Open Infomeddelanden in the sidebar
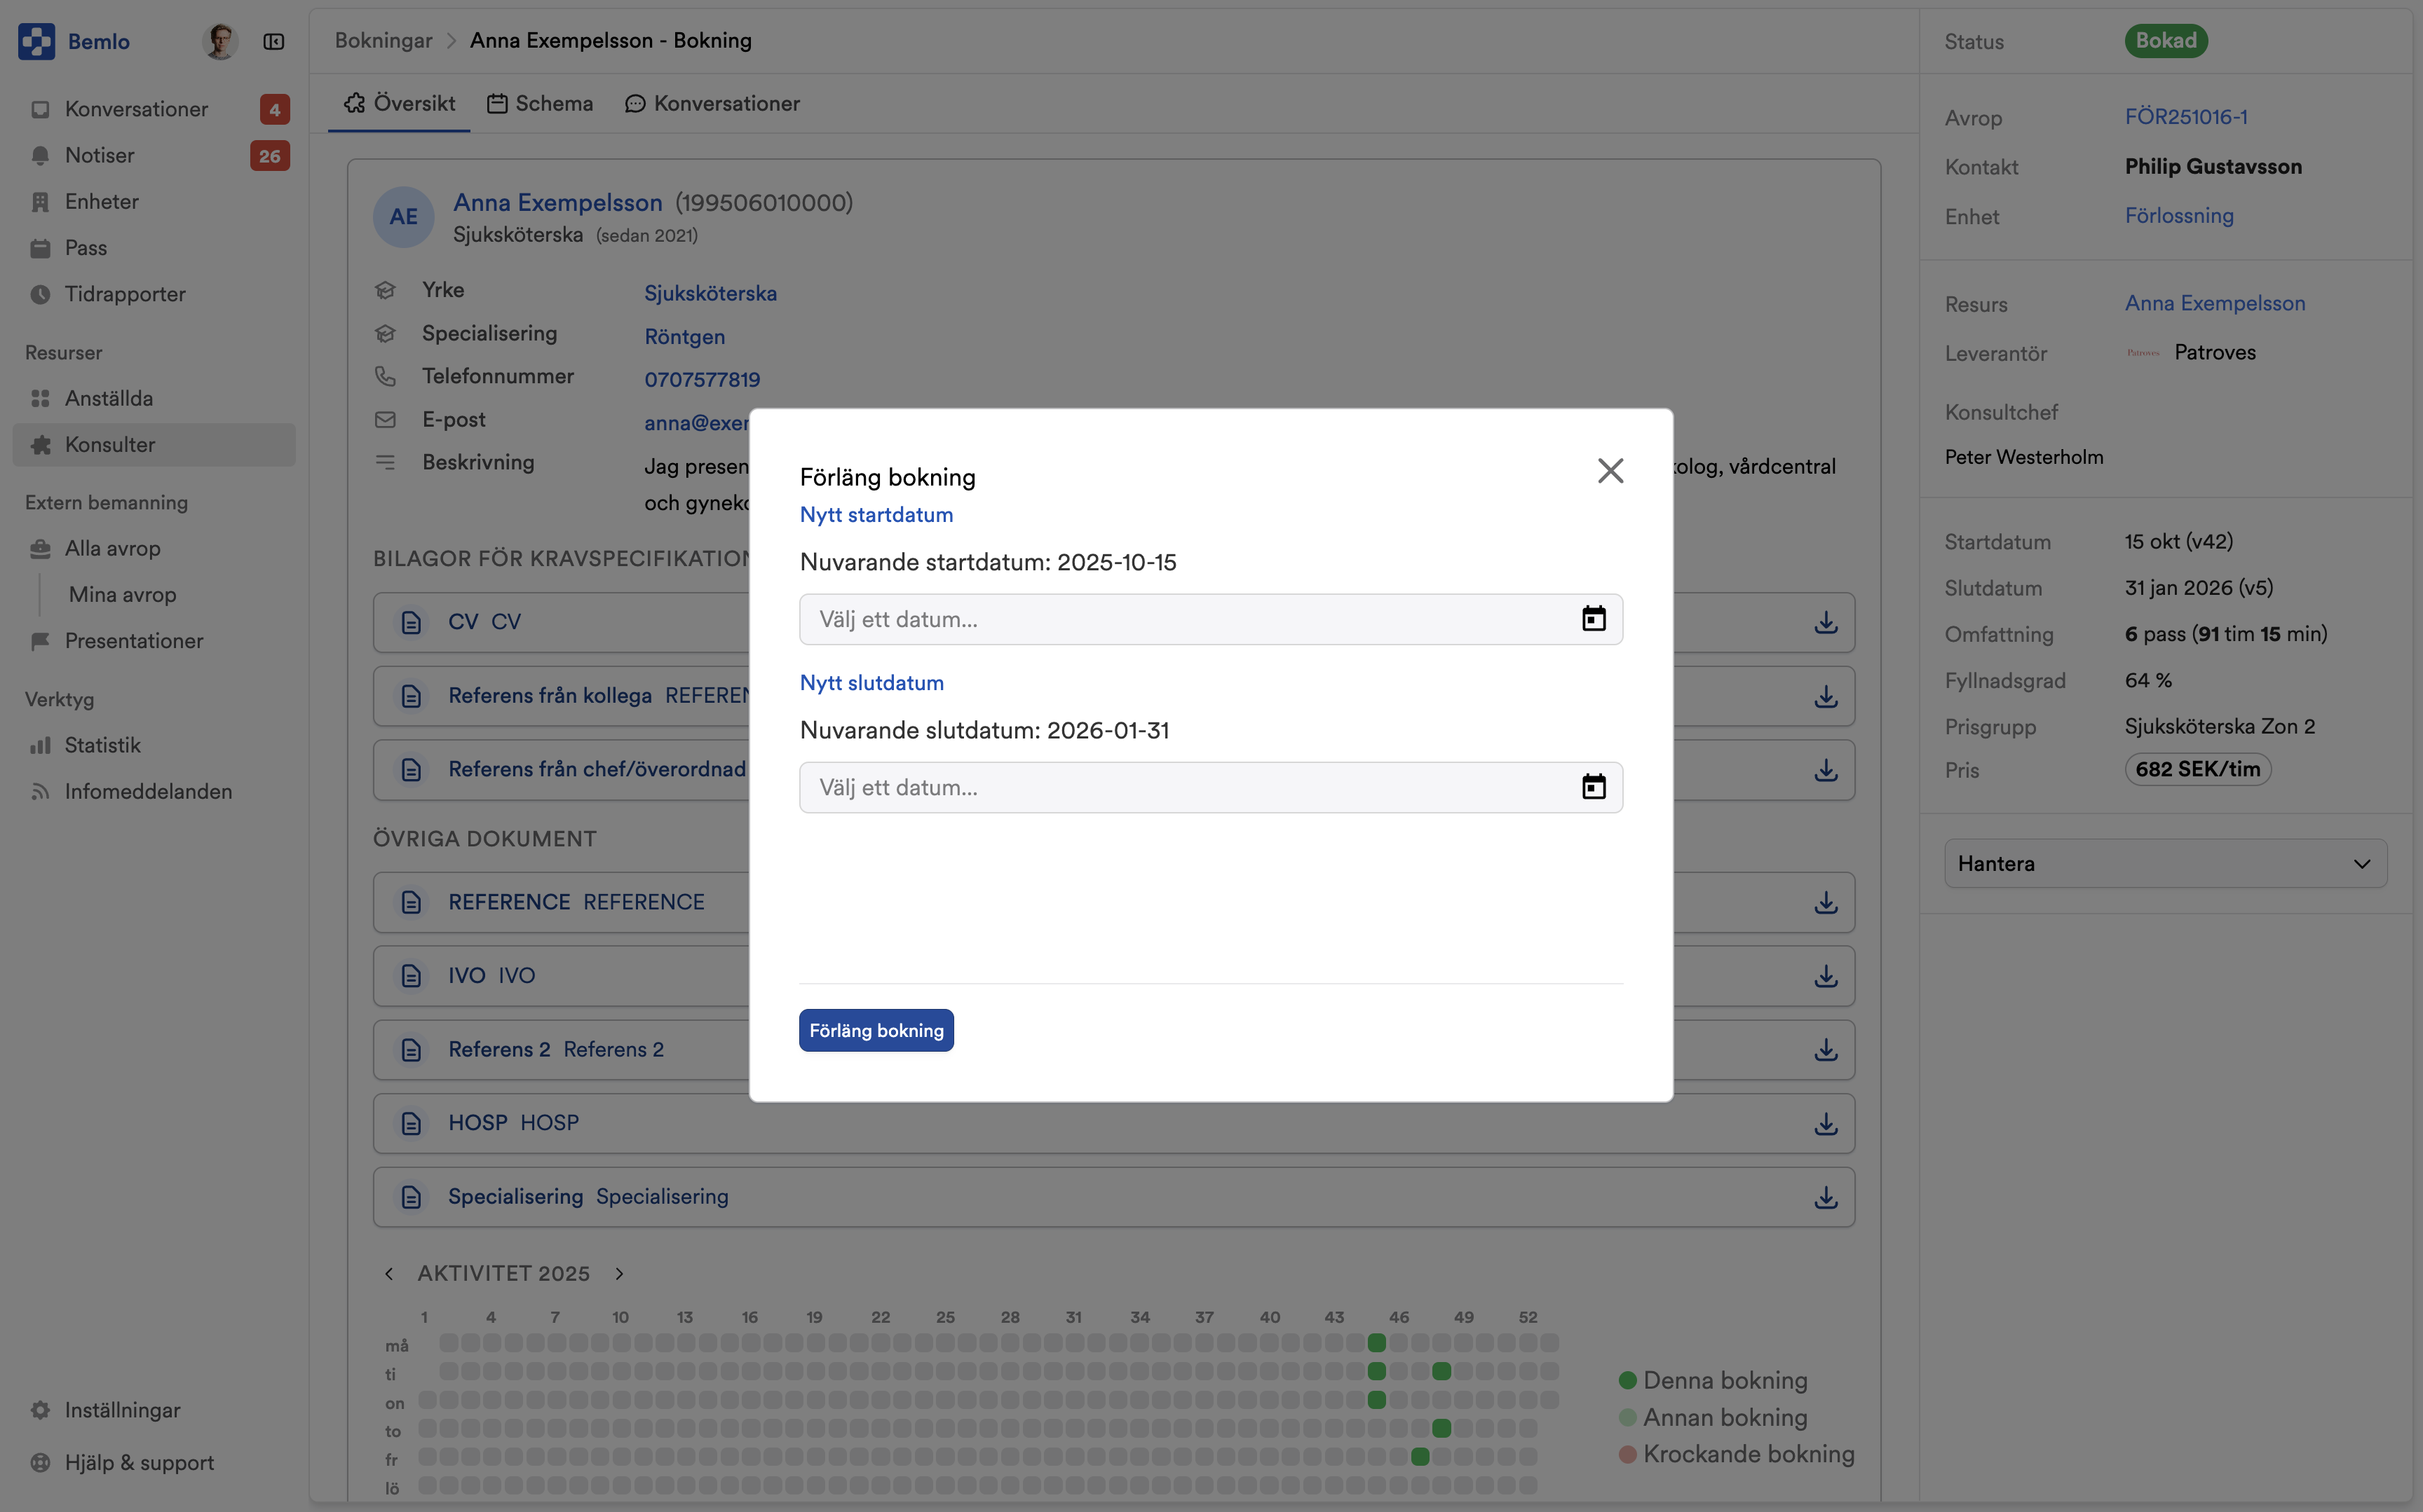2423x1512 pixels. tap(154, 791)
